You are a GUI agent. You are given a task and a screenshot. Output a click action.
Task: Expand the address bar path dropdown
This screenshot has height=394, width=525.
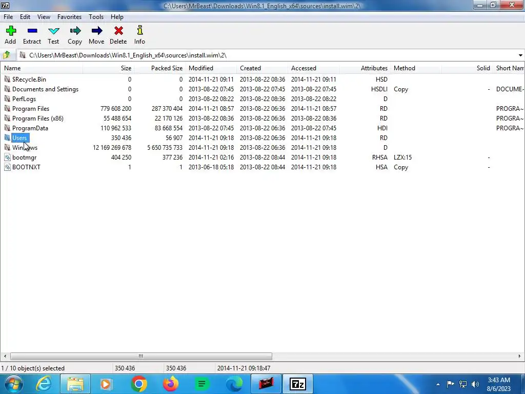click(x=520, y=55)
